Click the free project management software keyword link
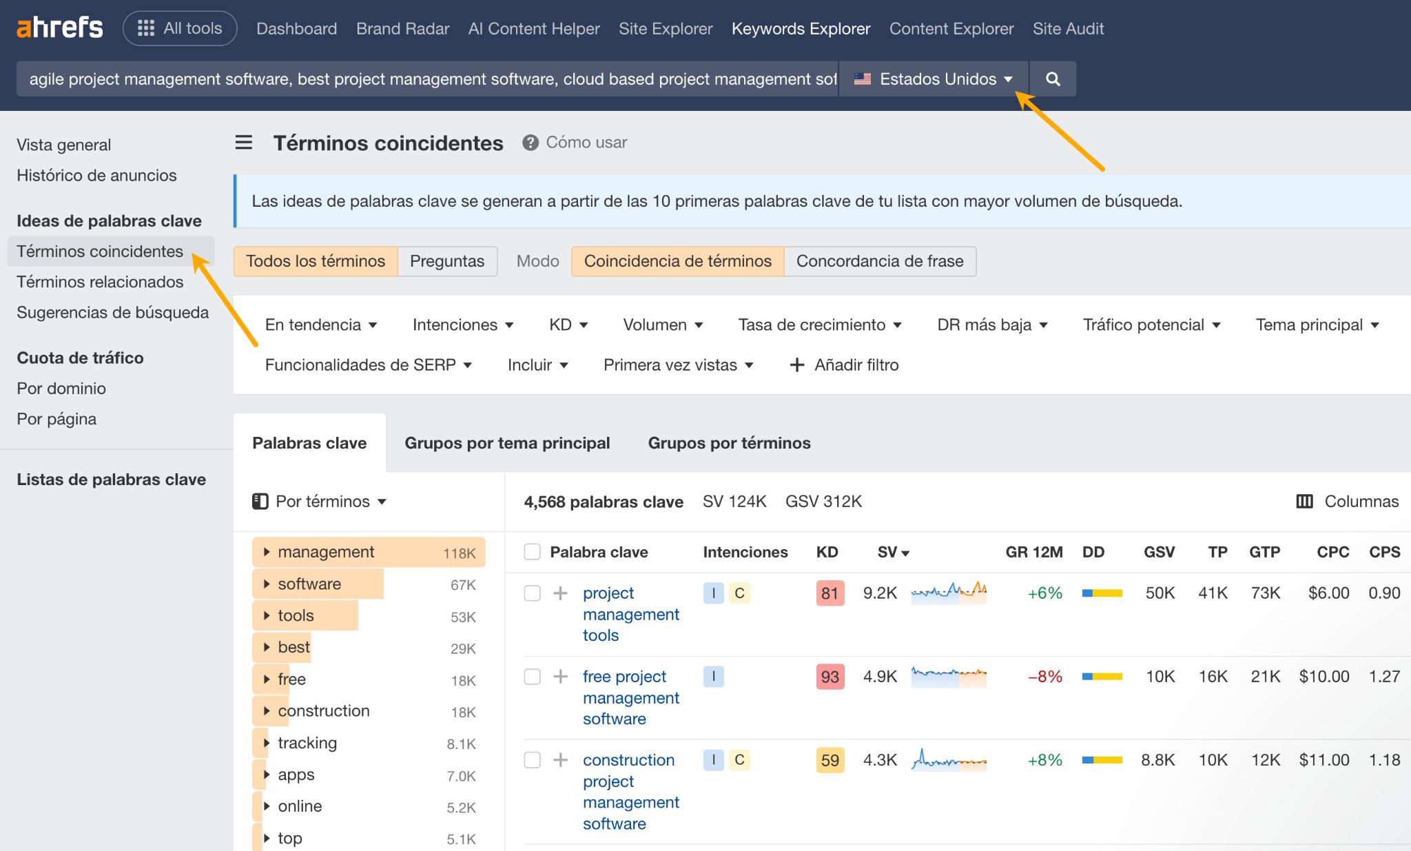The height and width of the screenshot is (851, 1411). [x=630, y=697]
